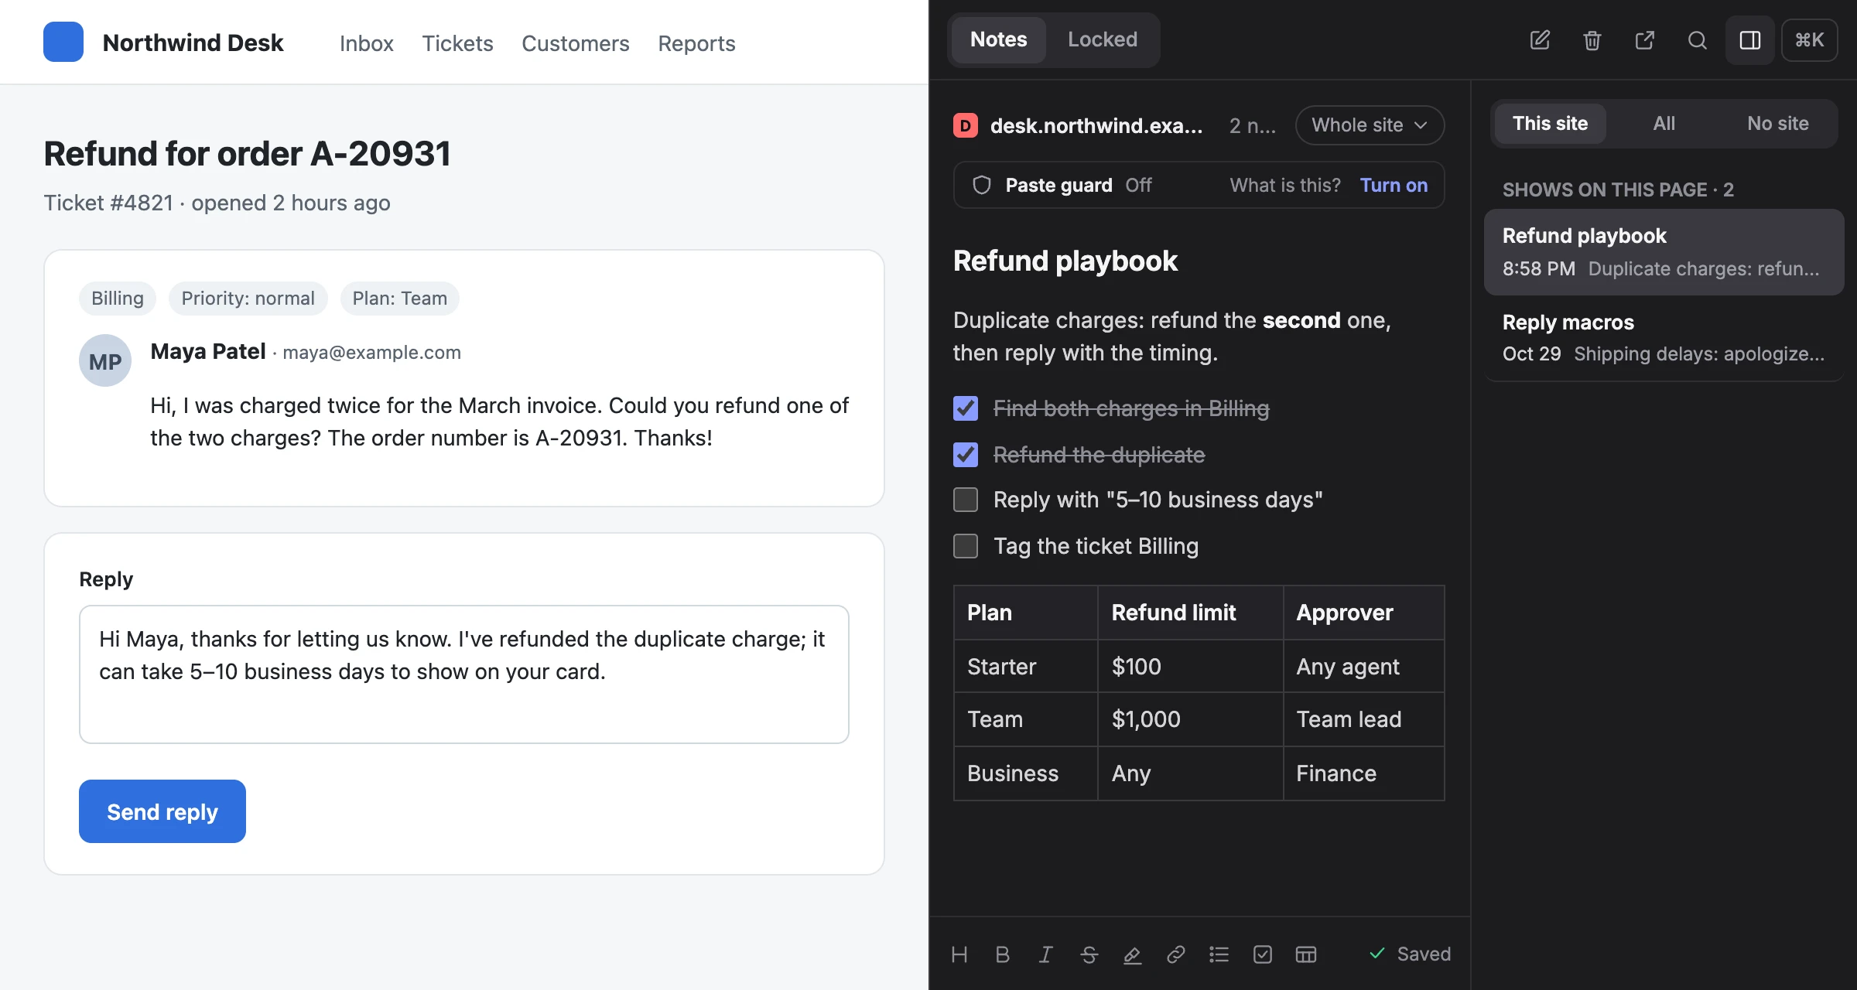Click the Send reply button
Viewport: 1857px width, 990px height.
(162, 811)
